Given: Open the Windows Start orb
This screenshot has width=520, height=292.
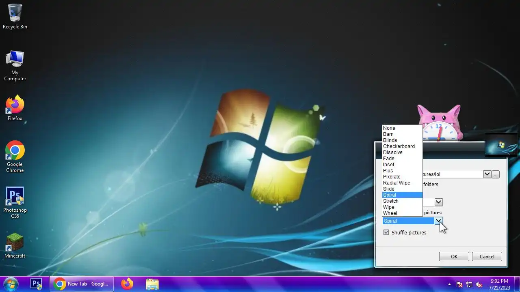Looking at the screenshot, I should 11,284.
